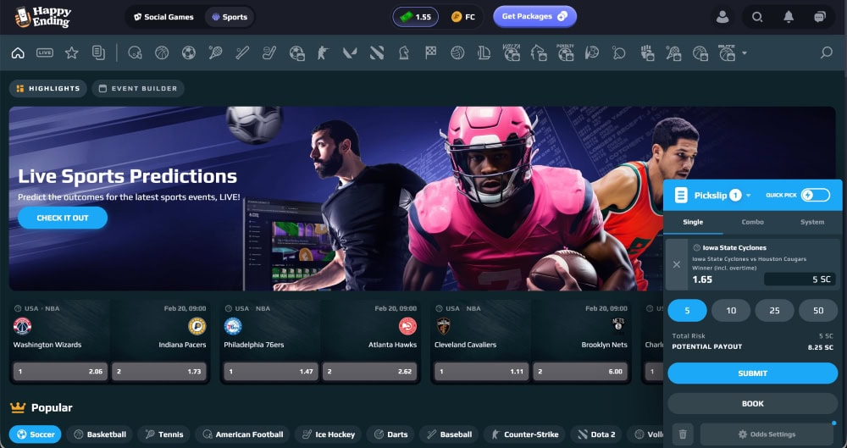Select VOLTA esoccer icon
The height and width of the screenshot is (448, 847).
(x=511, y=53)
